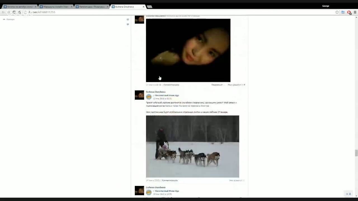Open a new browser tab
This screenshot has width=358, height=201.
[150, 7]
